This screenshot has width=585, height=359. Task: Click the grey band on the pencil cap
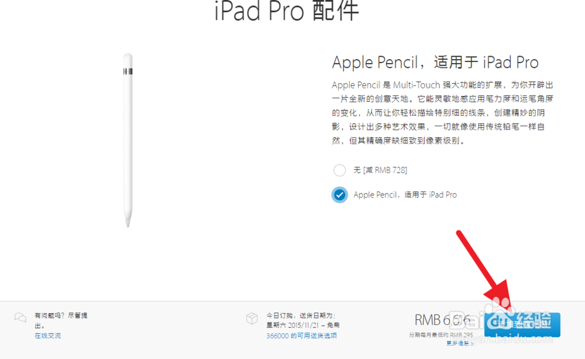tap(128, 71)
